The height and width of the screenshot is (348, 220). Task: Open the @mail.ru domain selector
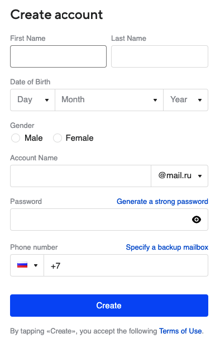pos(180,176)
